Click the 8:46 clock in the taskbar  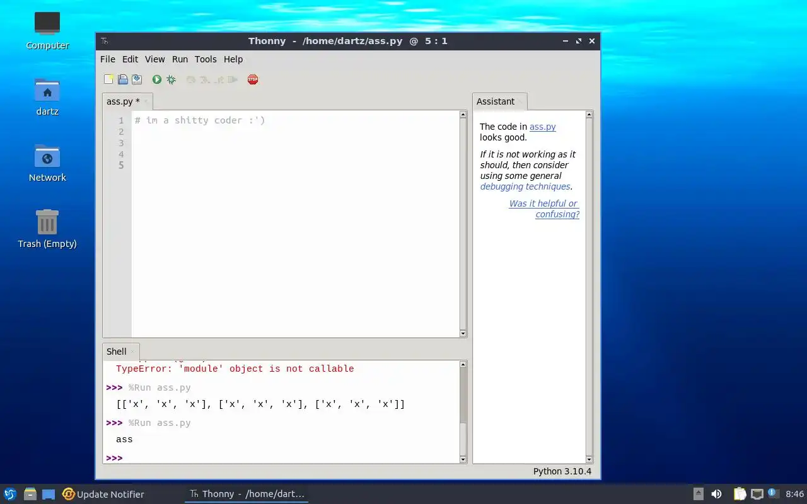795,494
